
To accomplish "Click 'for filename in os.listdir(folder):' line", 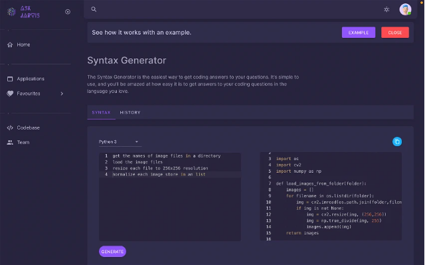I will click(x=330, y=196).
